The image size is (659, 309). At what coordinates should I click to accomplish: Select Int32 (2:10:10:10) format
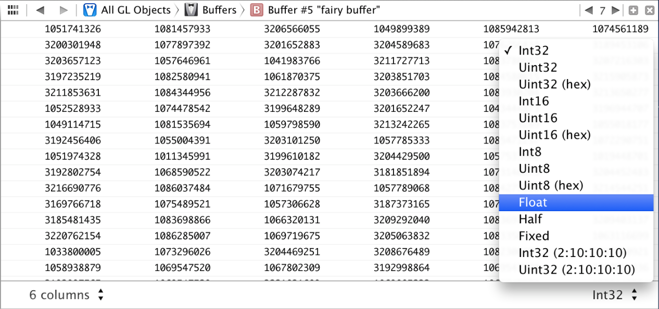click(572, 253)
